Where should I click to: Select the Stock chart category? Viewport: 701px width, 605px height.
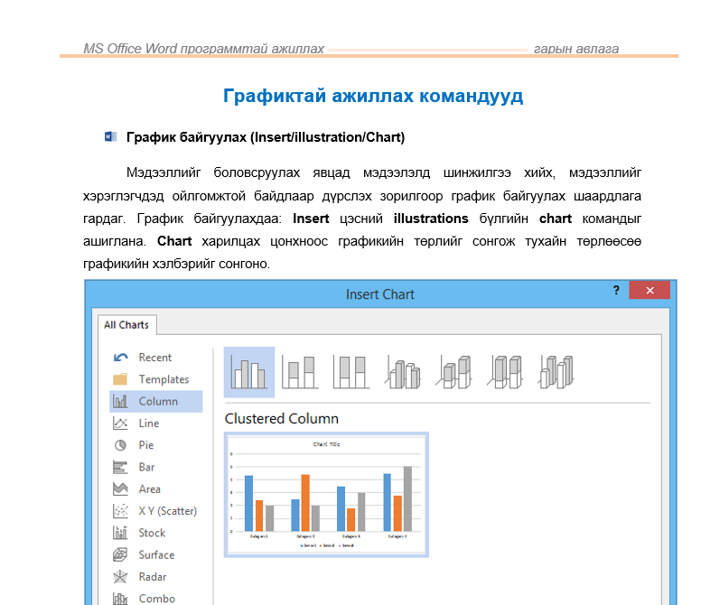click(155, 533)
